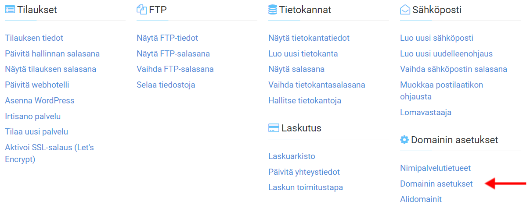Open Selaa tiedostoja link
The width and height of the screenshot is (530, 205).
point(166,85)
